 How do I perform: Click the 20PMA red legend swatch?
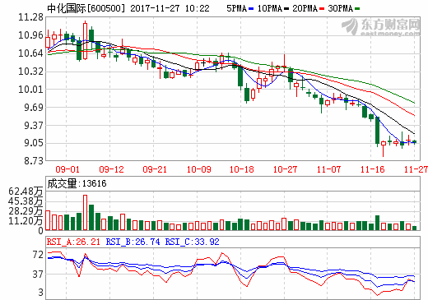click(322, 9)
